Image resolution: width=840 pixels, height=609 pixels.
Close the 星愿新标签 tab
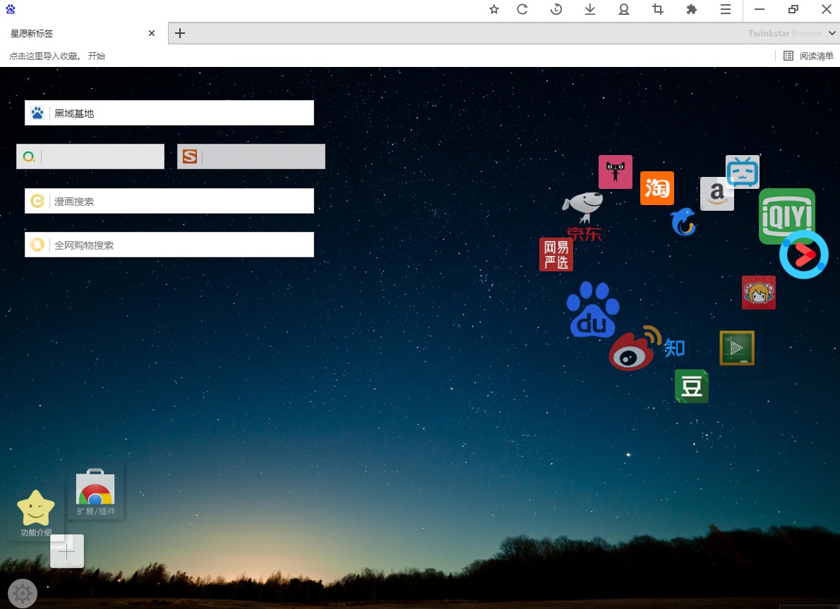click(x=152, y=33)
